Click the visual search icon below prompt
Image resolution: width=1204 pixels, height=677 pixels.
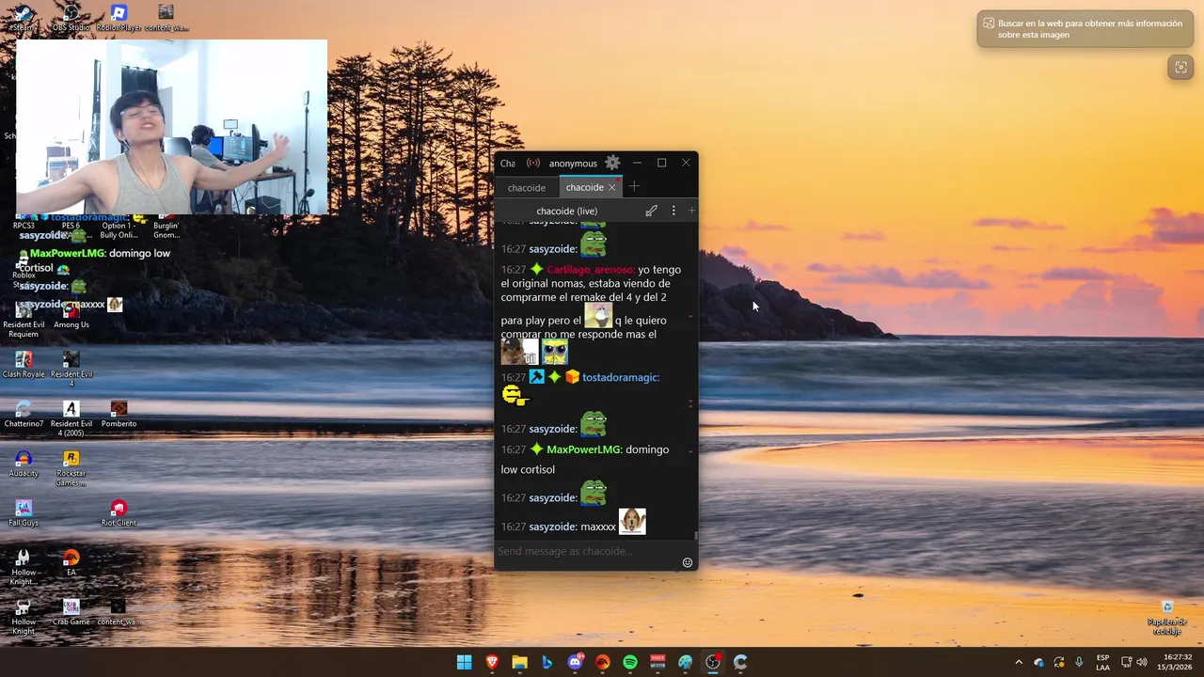coord(1180,68)
